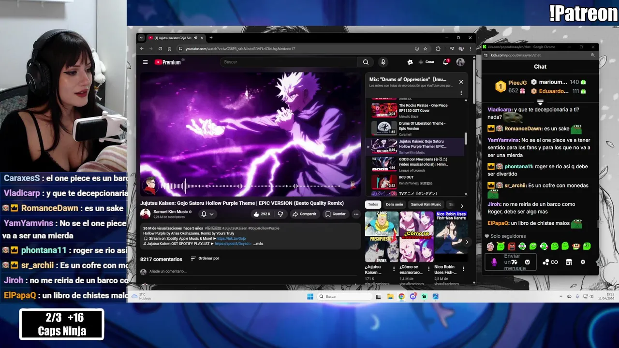Click the Compartir share button

305,214
